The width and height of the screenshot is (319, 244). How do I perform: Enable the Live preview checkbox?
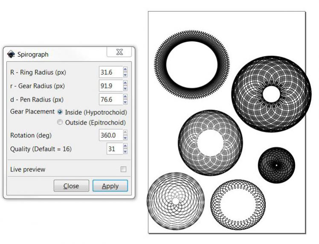123,169
